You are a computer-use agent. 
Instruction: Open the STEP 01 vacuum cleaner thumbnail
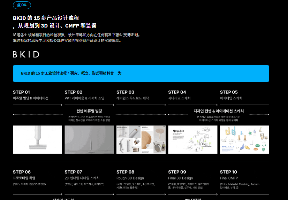click(37, 139)
